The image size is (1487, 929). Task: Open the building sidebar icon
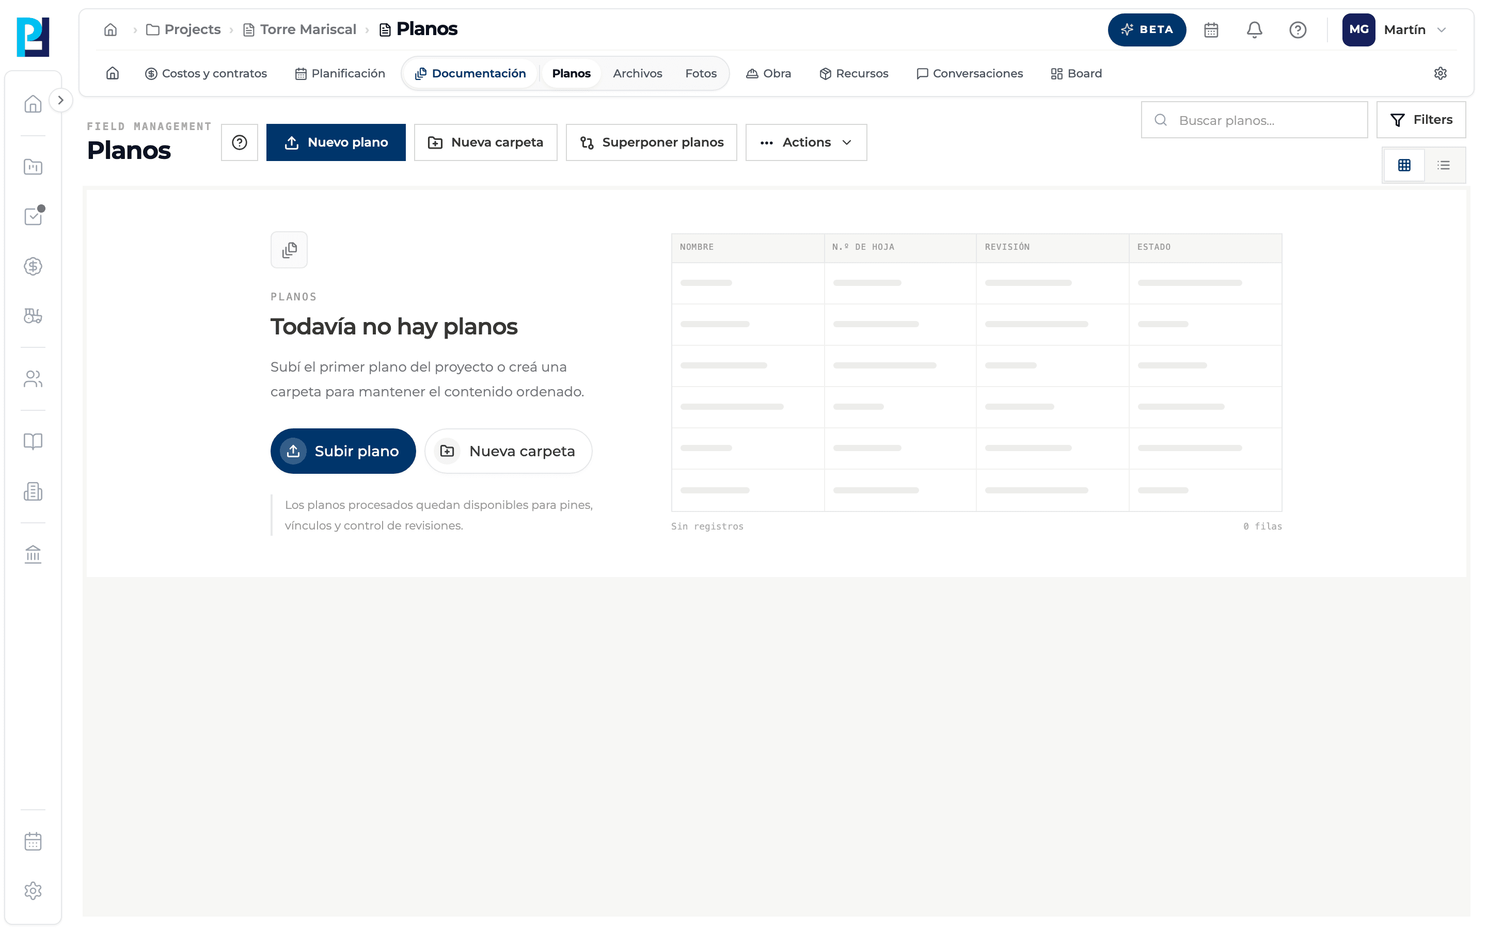point(33,491)
